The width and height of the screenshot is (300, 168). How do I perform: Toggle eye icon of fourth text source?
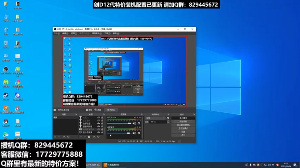99,127
